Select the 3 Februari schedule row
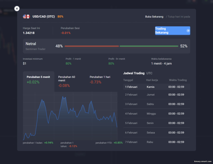This screenshot has height=164, width=213. [157, 104]
